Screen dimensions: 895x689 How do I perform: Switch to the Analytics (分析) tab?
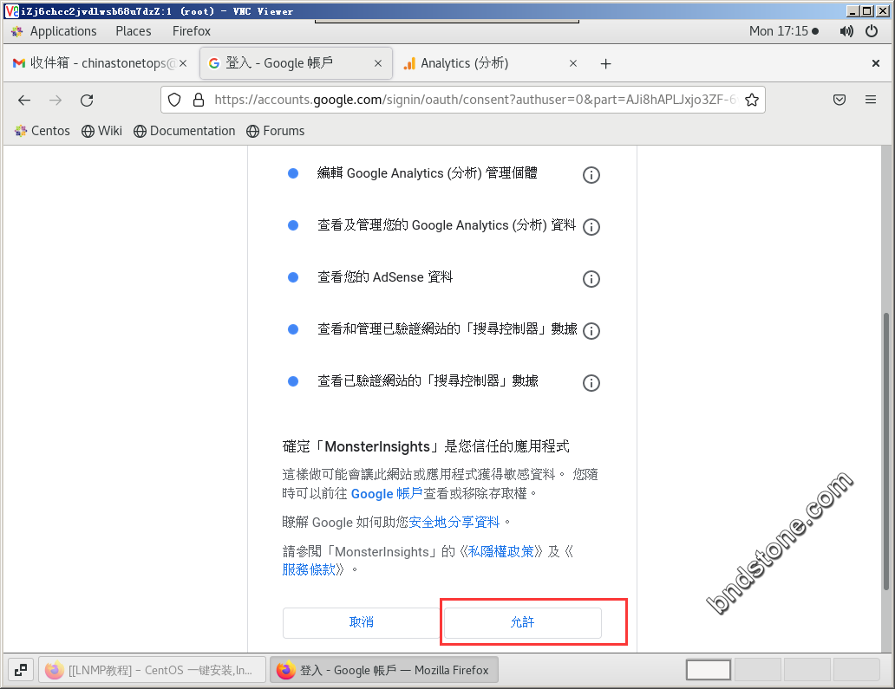click(x=491, y=63)
